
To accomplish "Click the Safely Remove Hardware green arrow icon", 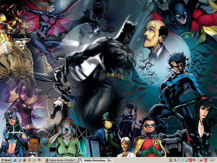I will point(175,160).
